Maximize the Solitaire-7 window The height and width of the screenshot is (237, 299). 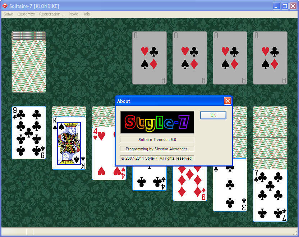click(285, 6)
